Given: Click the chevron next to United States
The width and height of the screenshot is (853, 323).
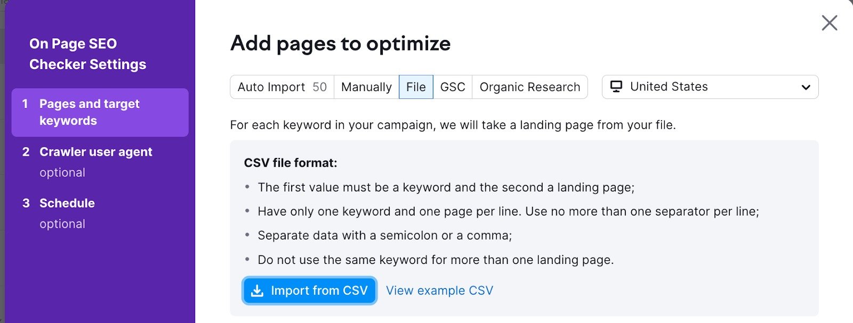Looking at the screenshot, I should pyautogui.click(x=805, y=87).
